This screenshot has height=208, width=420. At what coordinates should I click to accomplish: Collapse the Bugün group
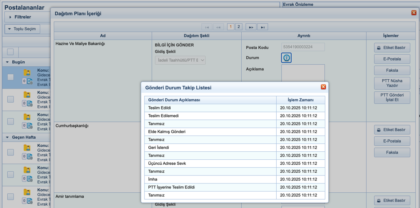[7, 62]
